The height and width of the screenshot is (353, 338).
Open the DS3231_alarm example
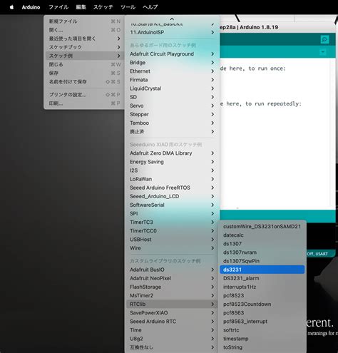tap(262, 278)
